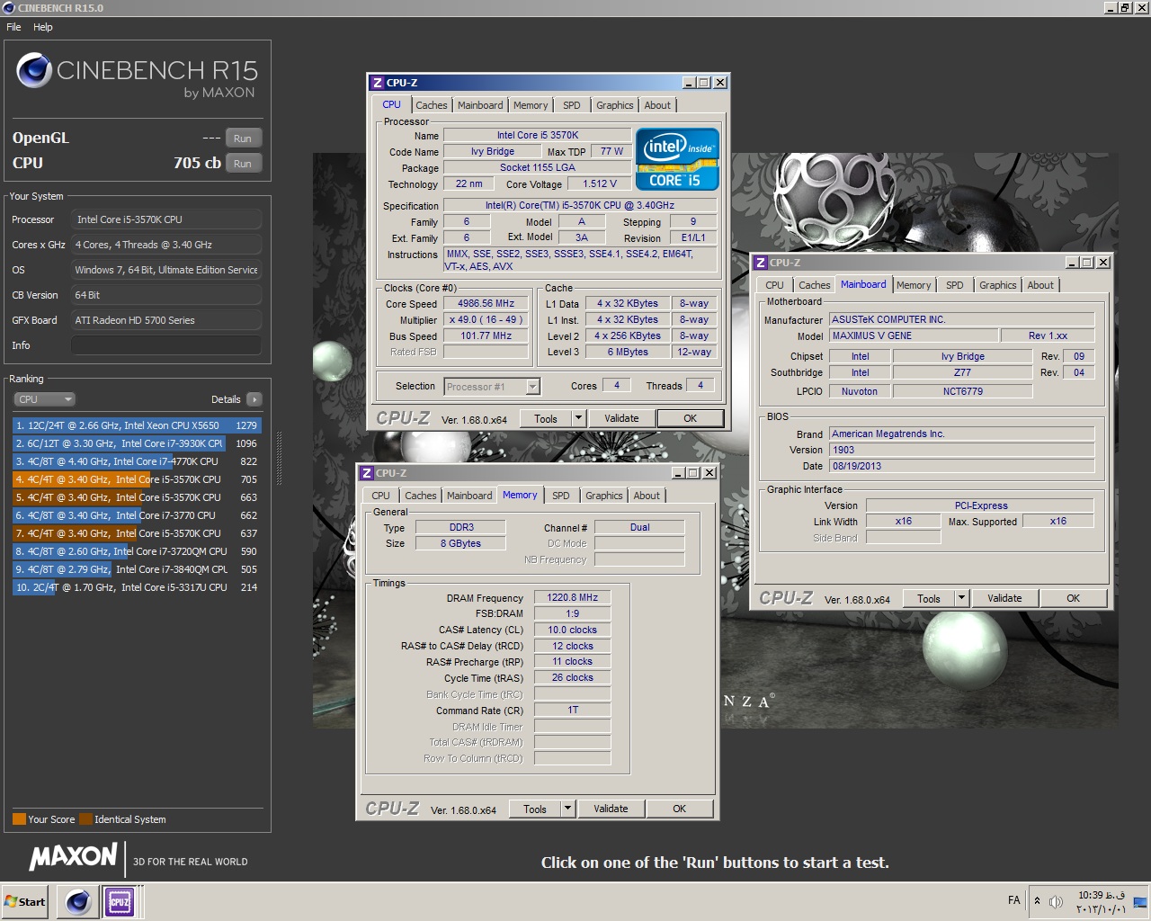Screen dimensions: 1151x921
Task: Select ranking entry 3 Core i7-4770K
Action: (x=137, y=461)
